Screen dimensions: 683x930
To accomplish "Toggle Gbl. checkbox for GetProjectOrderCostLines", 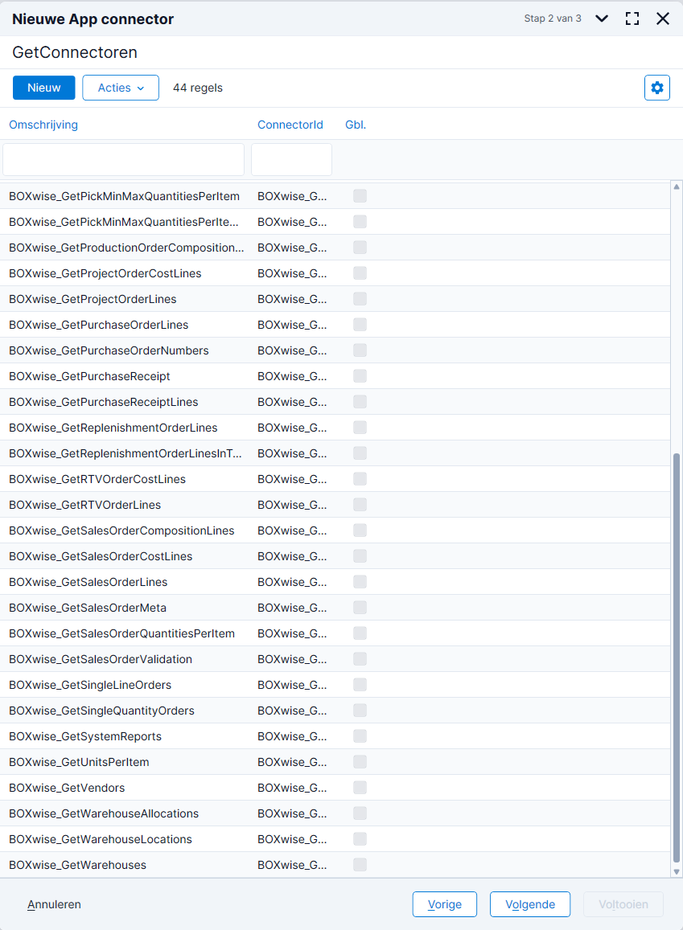I will (360, 273).
